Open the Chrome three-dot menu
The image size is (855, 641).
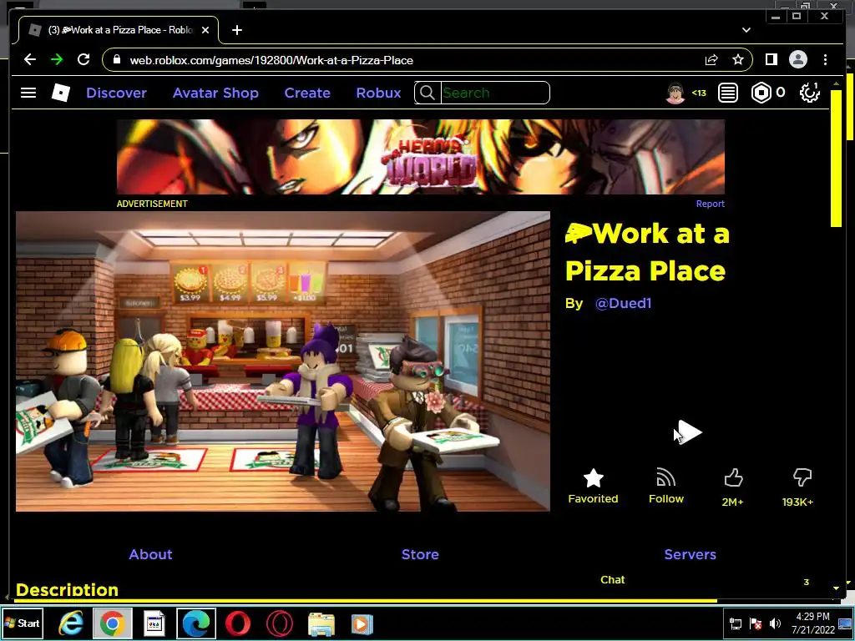pyautogui.click(x=825, y=59)
